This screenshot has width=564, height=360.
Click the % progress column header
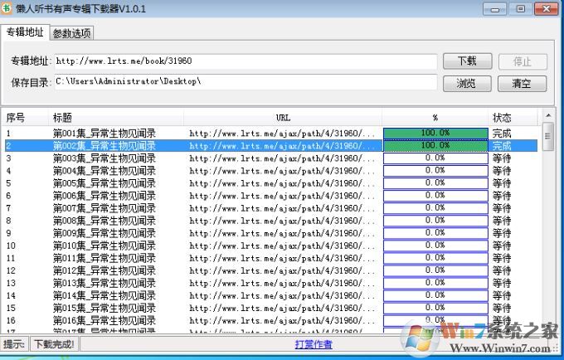435,118
